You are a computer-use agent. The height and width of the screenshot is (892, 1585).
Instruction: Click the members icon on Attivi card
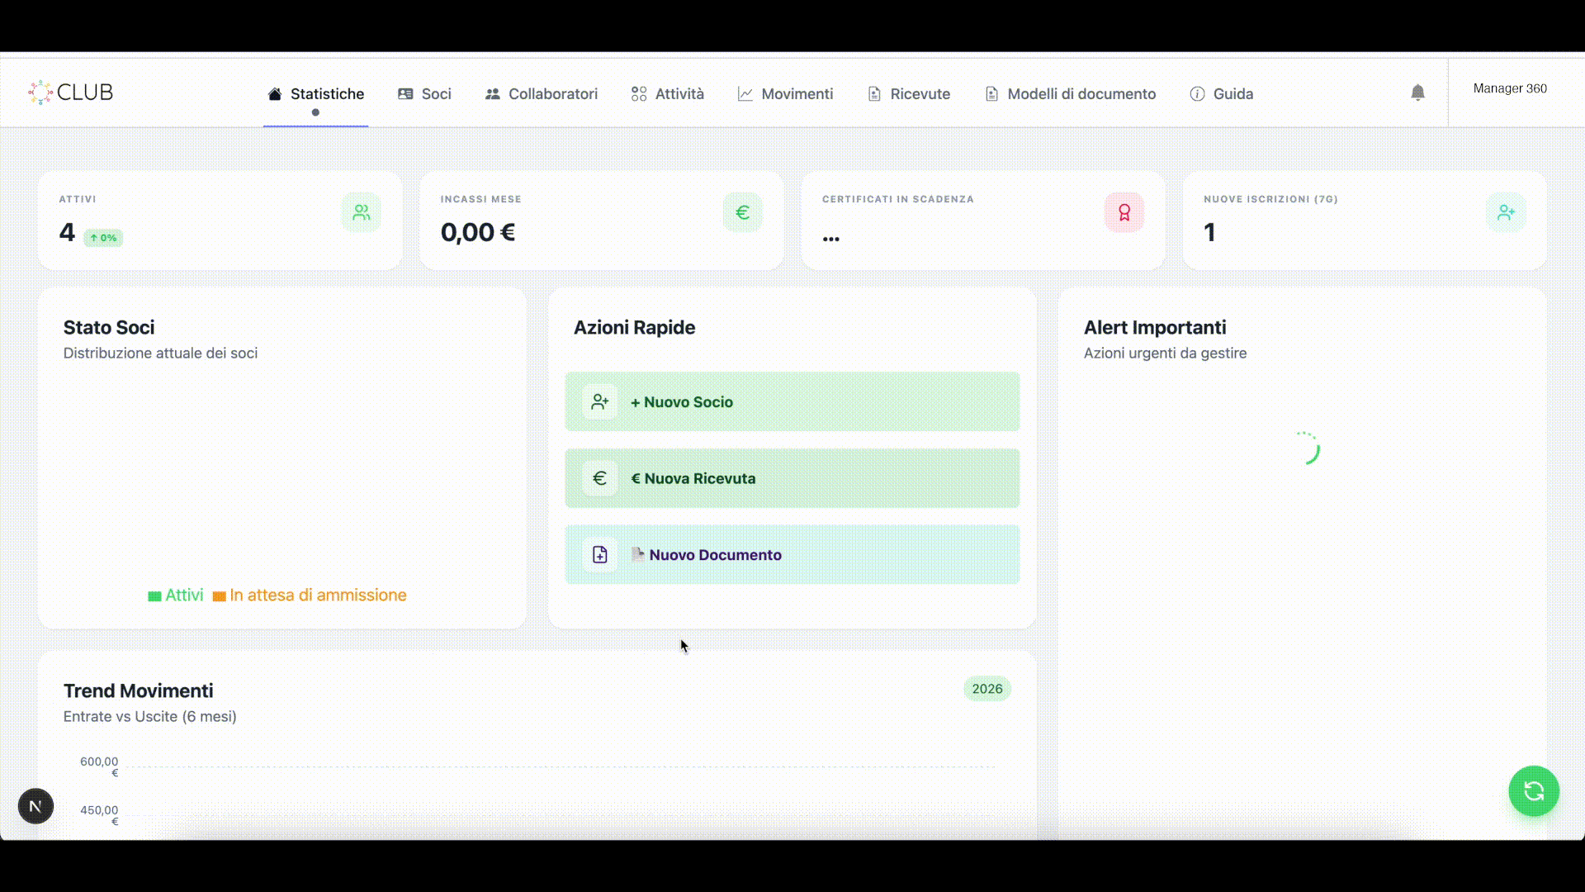coord(361,212)
